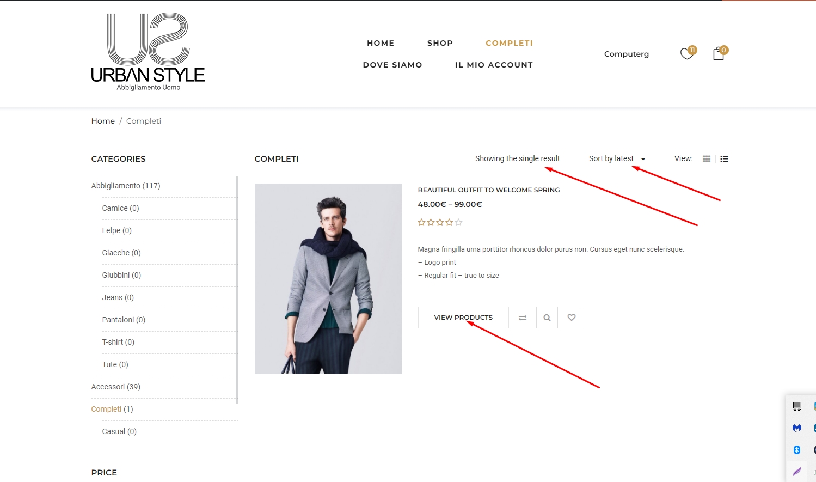Viewport: 816px width, 482px height.
Task: Click the product thumbnail of man in blazer
Action: click(328, 279)
